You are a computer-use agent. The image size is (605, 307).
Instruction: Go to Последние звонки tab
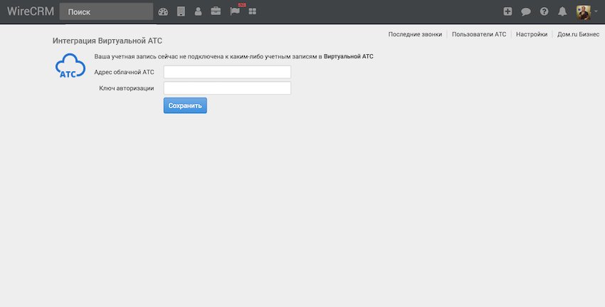(x=415, y=34)
